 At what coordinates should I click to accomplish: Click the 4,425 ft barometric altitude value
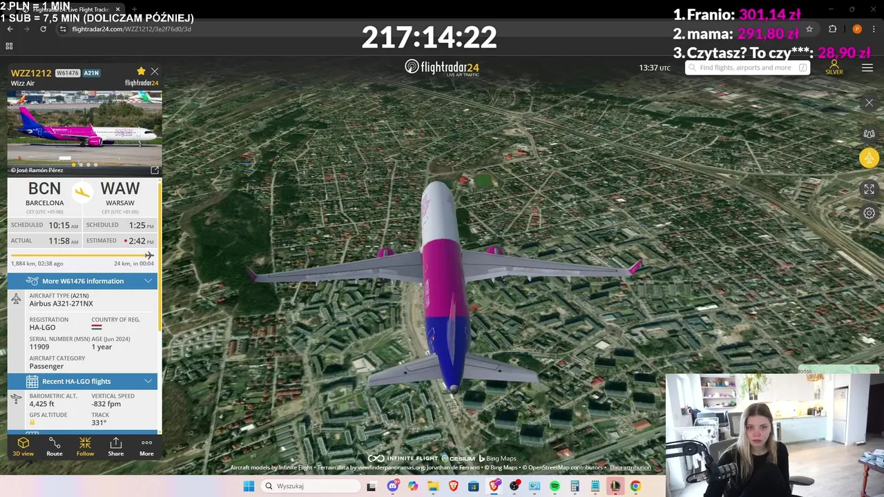pos(41,404)
